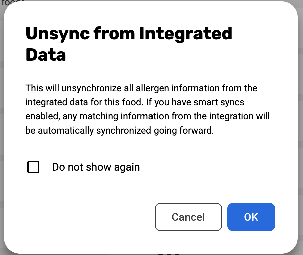
Task: Choose OK to proceed with unsync
Action: coord(251,217)
